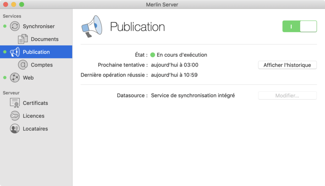The width and height of the screenshot is (325, 186).
Task: Open the Comptes section
Action: coord(41,65)
